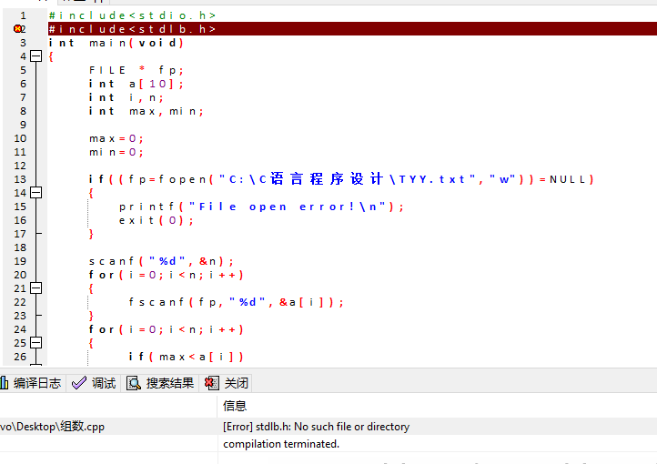657x464 pixels.
Task: Click the 编译日志 chart icon
Action: click(x=4, y=383)
